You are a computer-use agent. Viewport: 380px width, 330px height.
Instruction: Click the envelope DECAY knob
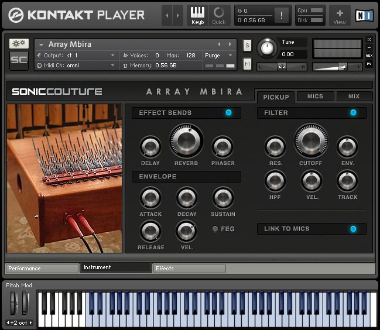187,198
